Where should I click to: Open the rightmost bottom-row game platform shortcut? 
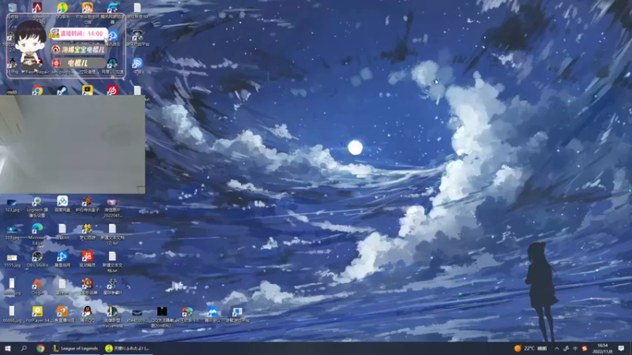[x=237, y=314]
